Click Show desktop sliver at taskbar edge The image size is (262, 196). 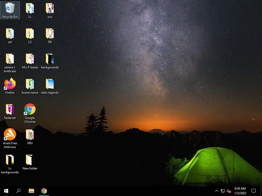(x=261, y=191)
